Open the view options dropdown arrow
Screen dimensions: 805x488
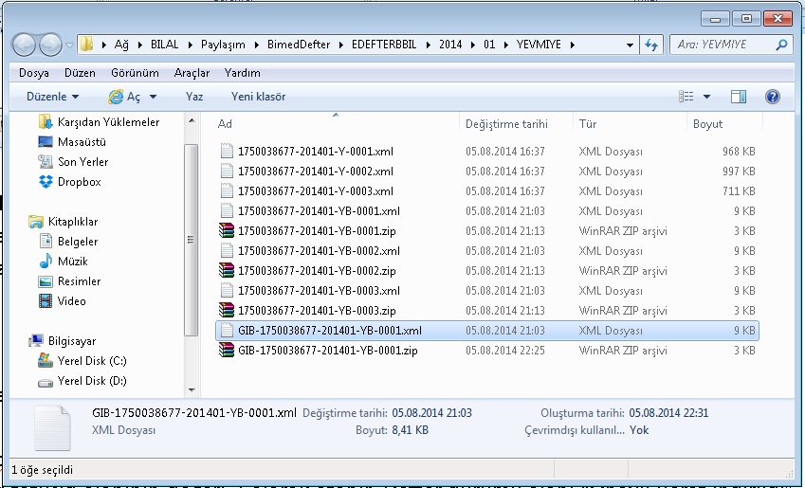[706, 97]
